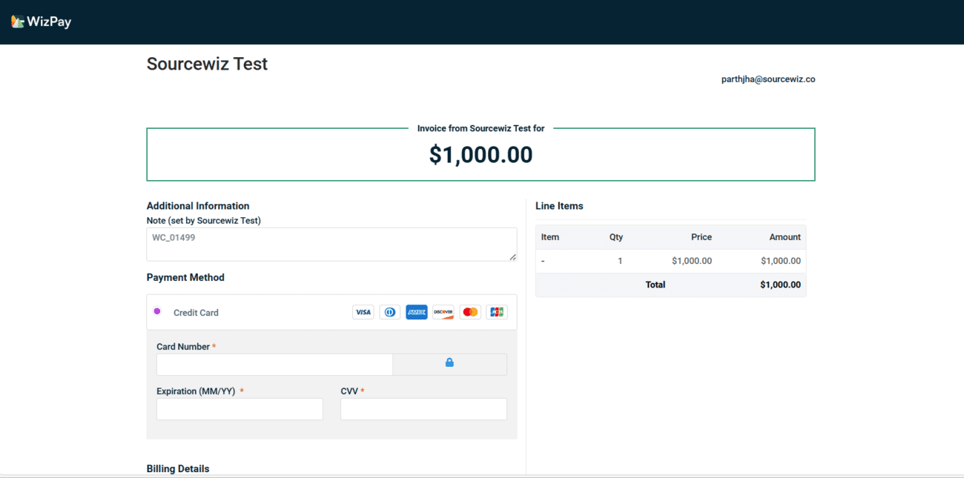Screen dimensions: 964x478
Task: Click the Credit Card payment method label
Action: [196, 313]
